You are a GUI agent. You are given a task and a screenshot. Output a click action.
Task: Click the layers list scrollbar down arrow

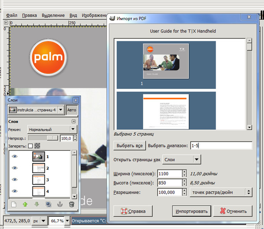(x=74, y=196)
